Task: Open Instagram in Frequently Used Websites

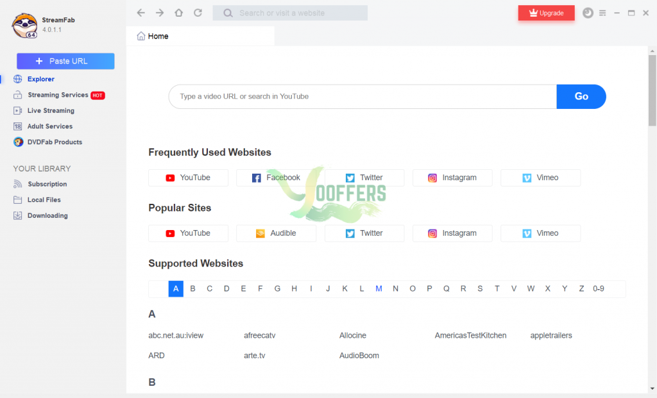Action: pyautogui.click(x=452, y=178)
